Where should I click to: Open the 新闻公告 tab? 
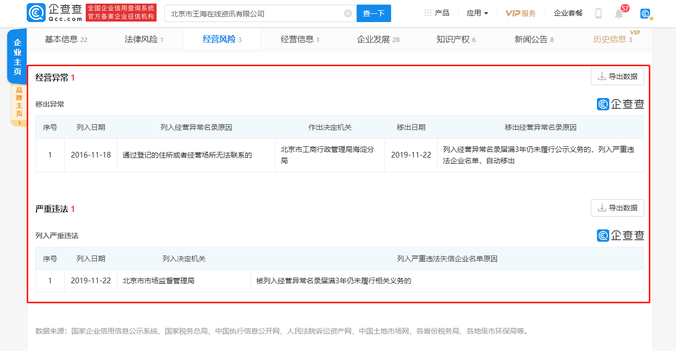[x=534, y=39]
